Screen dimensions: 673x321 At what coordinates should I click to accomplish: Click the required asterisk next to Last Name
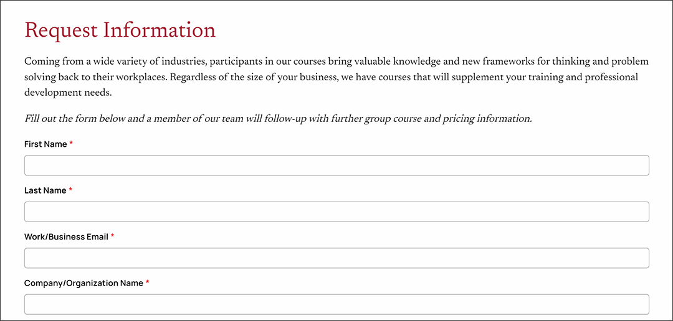click(x=70, y=190)
